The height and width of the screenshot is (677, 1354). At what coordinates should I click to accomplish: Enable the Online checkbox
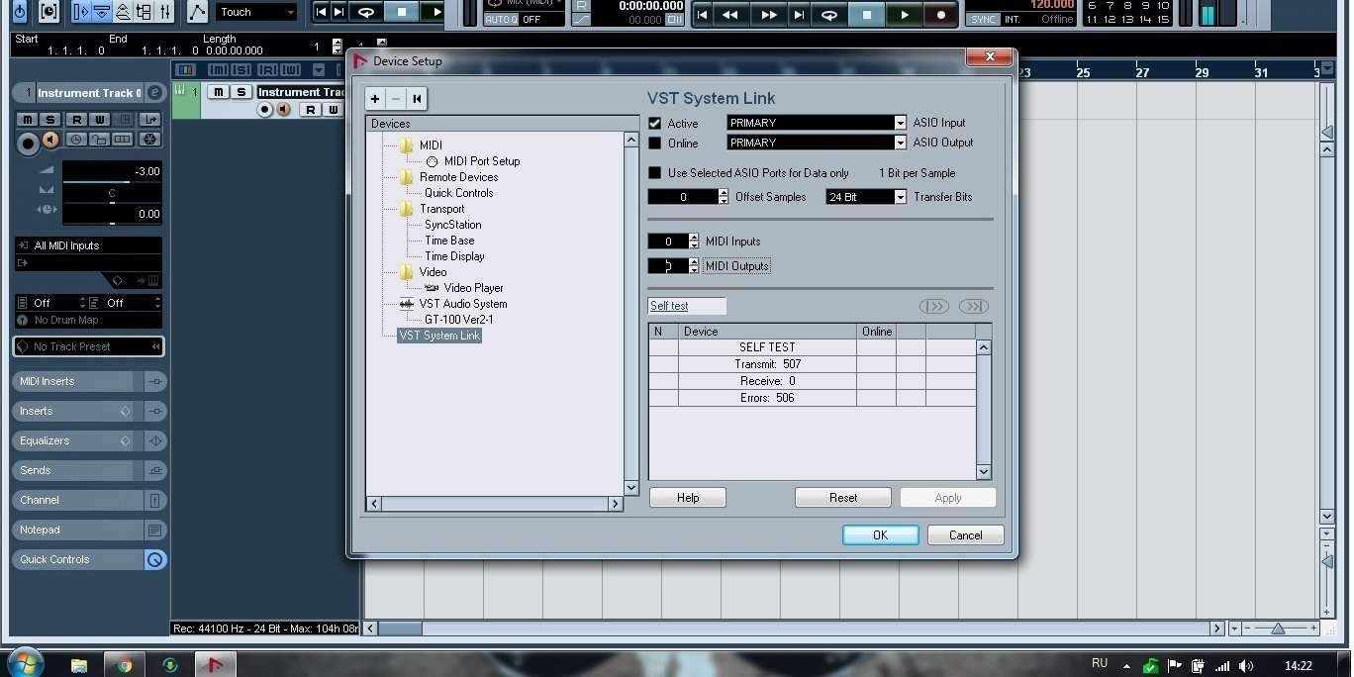[654, 143]
